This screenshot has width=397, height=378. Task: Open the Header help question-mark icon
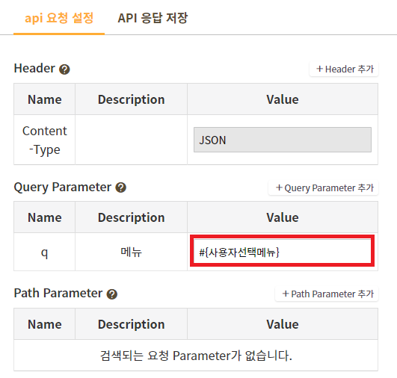pyautogui.click(x=64, y=69)
